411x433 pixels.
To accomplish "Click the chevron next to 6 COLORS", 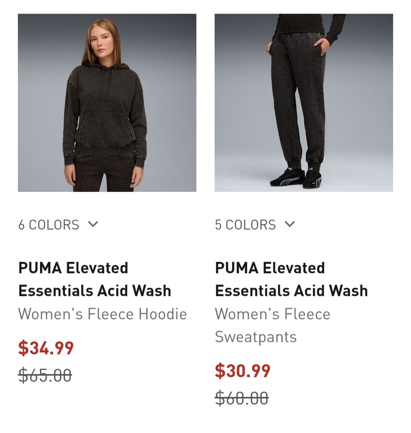I will 93,224.
